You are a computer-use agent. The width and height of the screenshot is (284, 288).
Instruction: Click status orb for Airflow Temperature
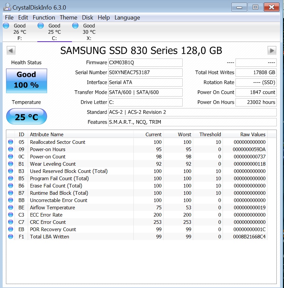click(x=11, y=207)
